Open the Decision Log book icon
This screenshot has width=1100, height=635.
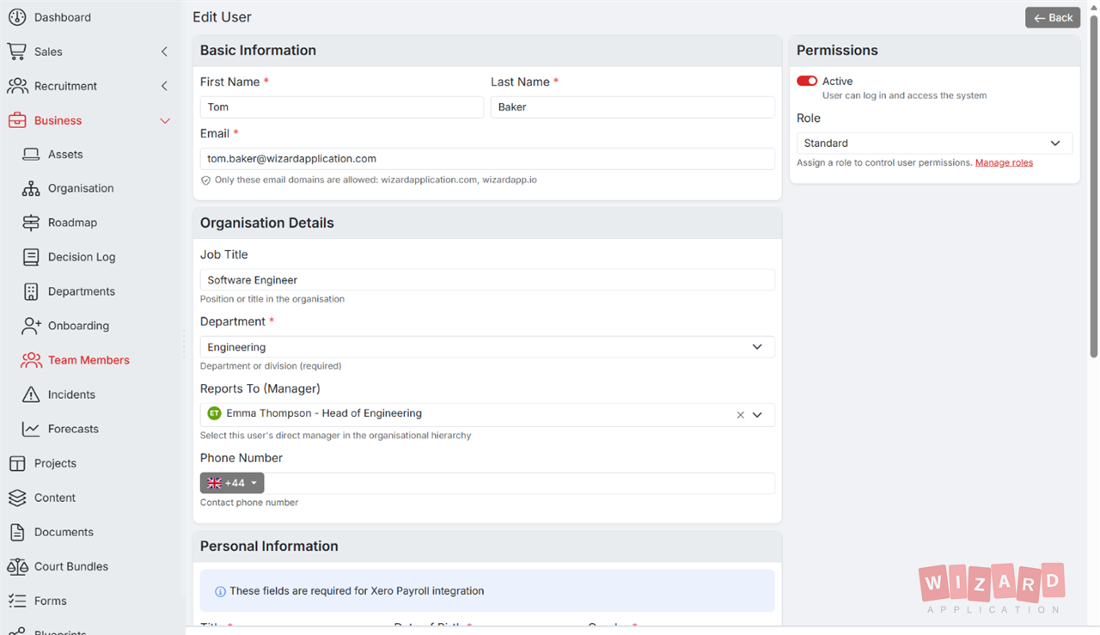(x=31, y=257)
